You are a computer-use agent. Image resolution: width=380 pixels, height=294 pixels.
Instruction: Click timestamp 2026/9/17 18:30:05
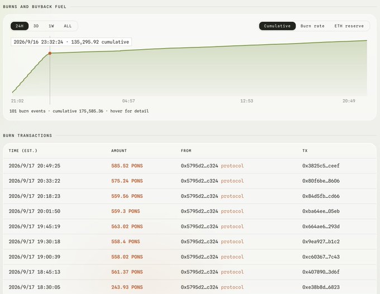pos(35,287)
